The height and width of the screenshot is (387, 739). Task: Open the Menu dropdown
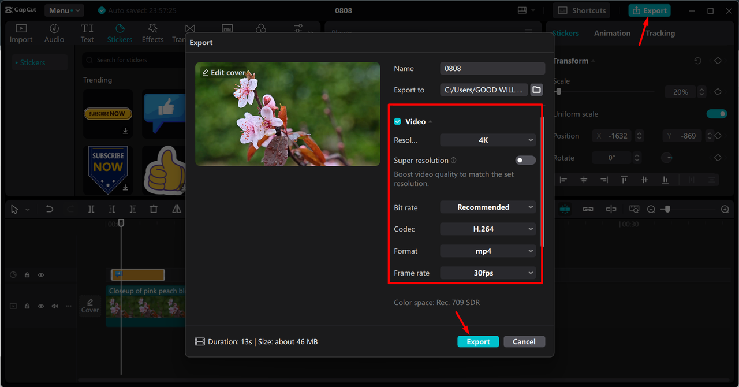(64, 10)
